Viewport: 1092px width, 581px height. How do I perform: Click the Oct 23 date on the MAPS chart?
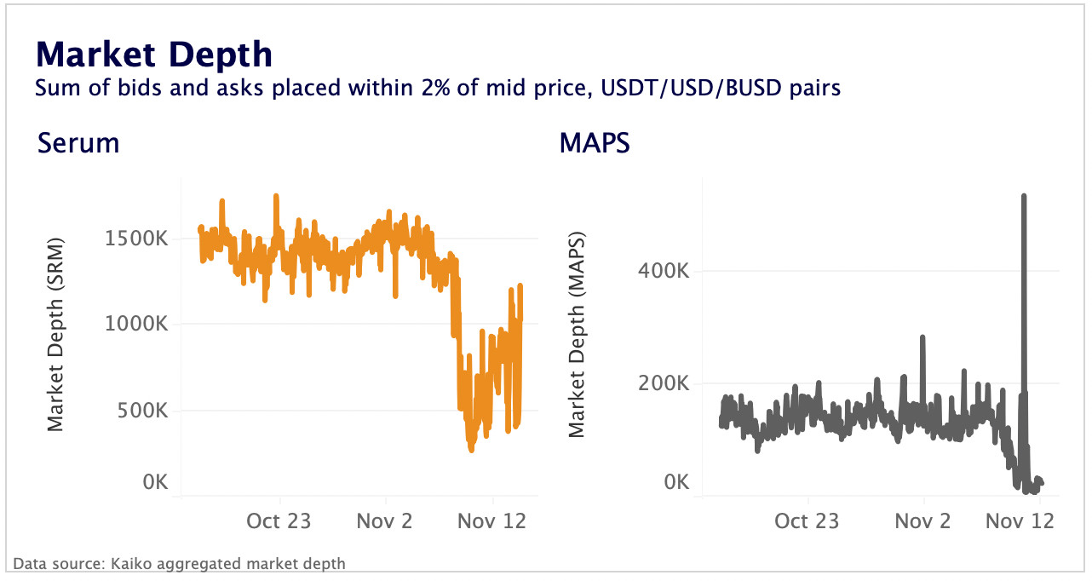click(x=807, y=521)
